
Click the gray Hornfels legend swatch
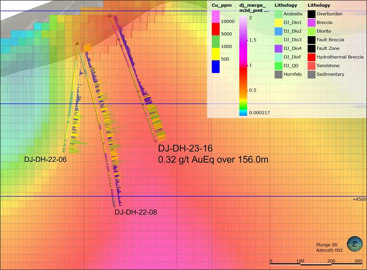coord(278,74)
